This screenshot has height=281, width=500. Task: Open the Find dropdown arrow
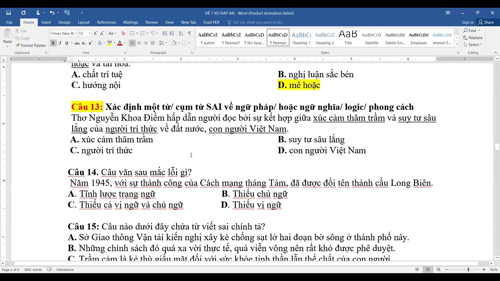479,31
